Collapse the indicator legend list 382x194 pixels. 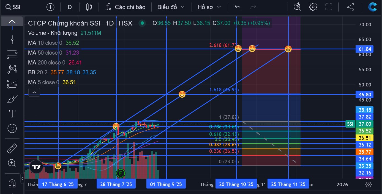(34, 92)
